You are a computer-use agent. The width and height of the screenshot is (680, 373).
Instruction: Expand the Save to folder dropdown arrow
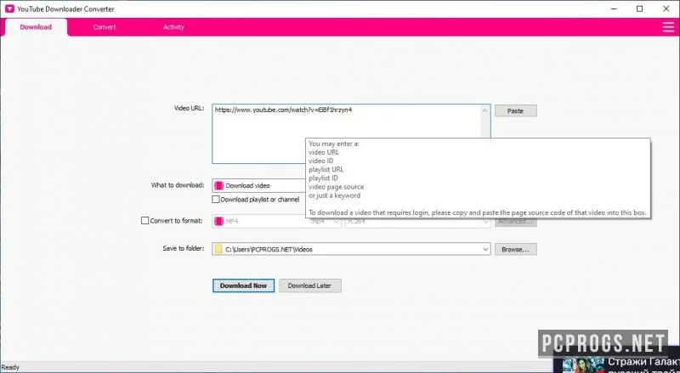pos(485,250)
